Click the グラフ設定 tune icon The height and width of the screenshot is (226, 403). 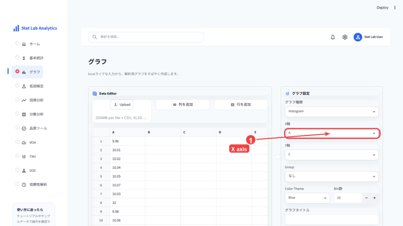click(x=287, y=93)
